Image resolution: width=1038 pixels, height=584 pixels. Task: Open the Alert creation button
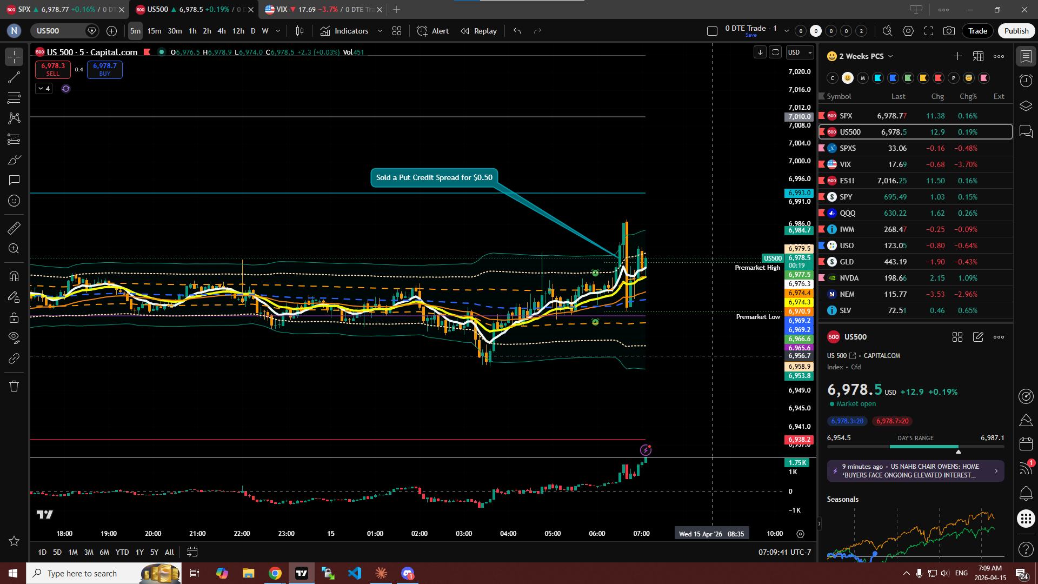pos(433,31)
